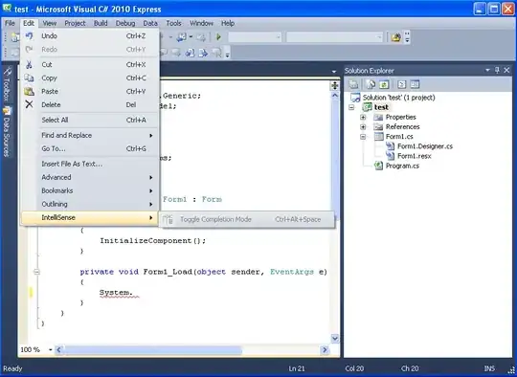Choose Select All from Edit menu
The width and height of the screenshot is (517, 377).
coord(90,120)
